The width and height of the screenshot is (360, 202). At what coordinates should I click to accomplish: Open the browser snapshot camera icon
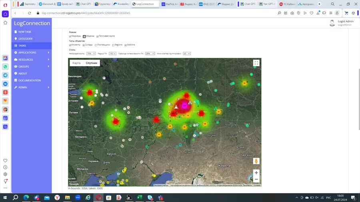click(x=292, y=13)
